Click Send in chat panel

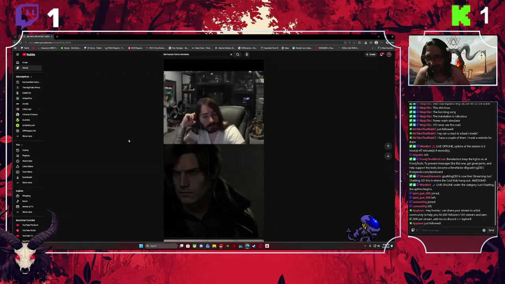491,230
